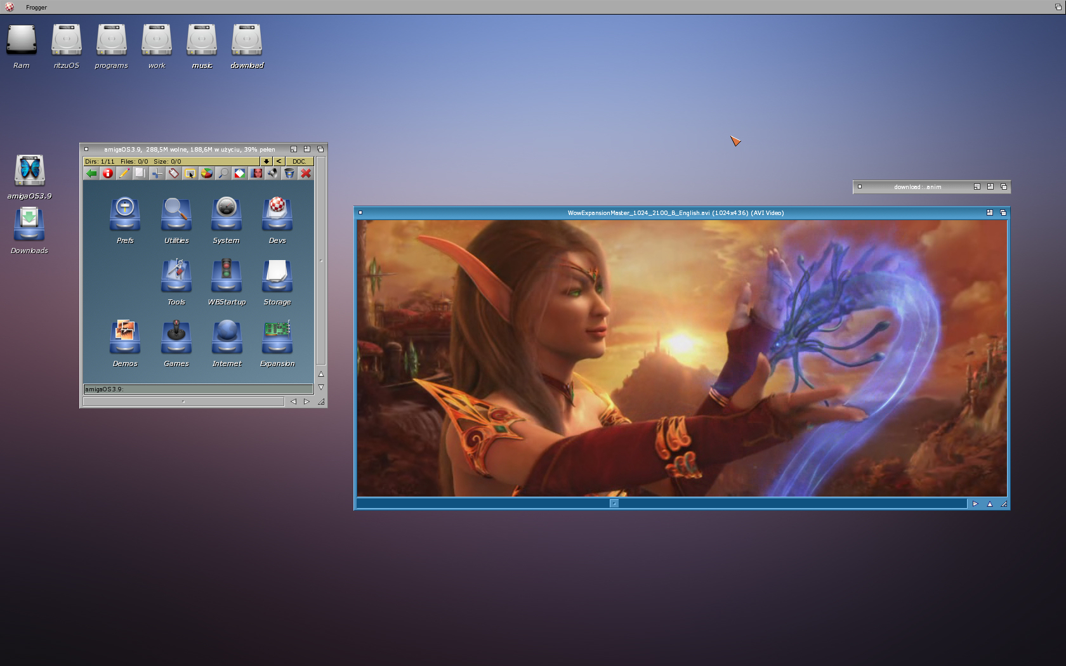
Task: Click the red-green-blue diamond toolbar icon
Action: tap(240, 173)
